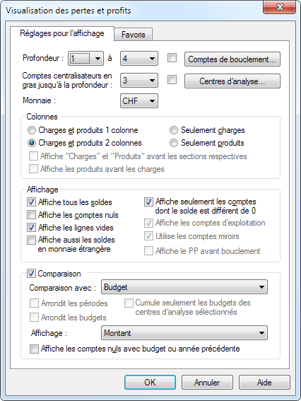Open the Centres d'analyse dialog button
This screenshot has height=401, width=301.
(232, 81)
